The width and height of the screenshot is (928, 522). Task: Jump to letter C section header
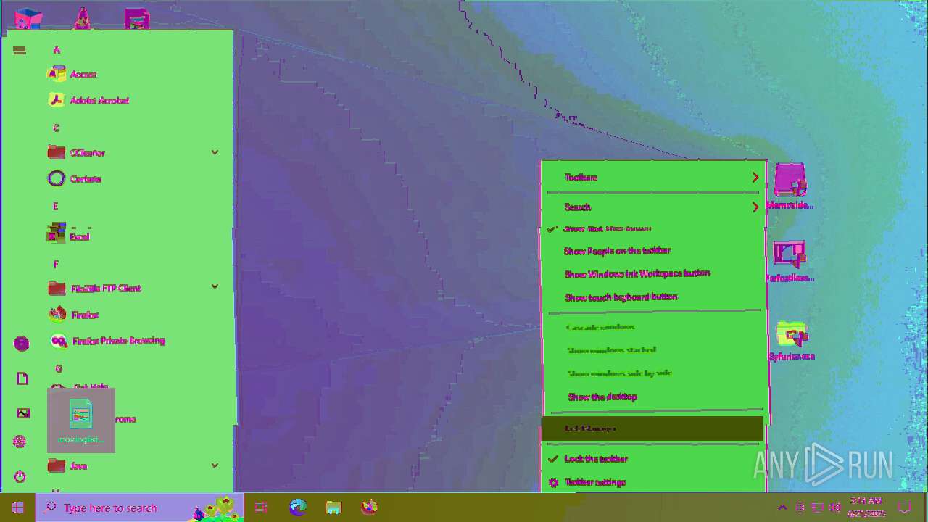point(57,128)
